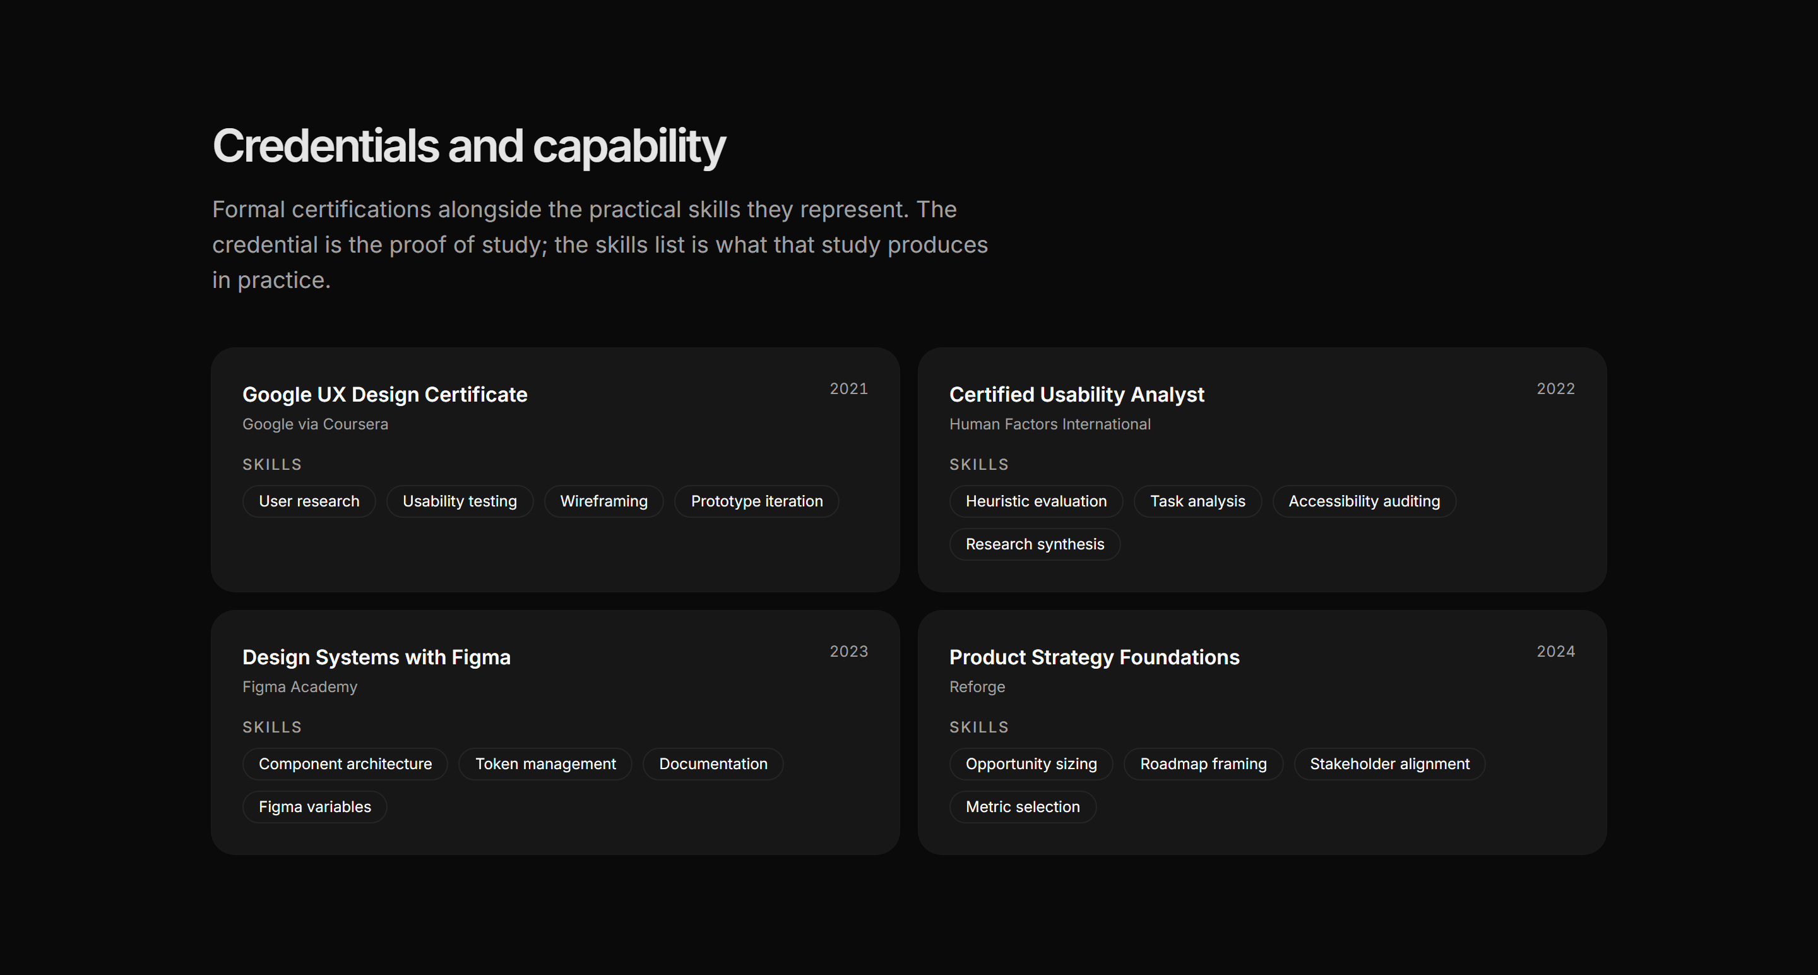Click 'Reforge' issuer text
The width and height of the screenshot is (1818, 975).
pos(977,687)
